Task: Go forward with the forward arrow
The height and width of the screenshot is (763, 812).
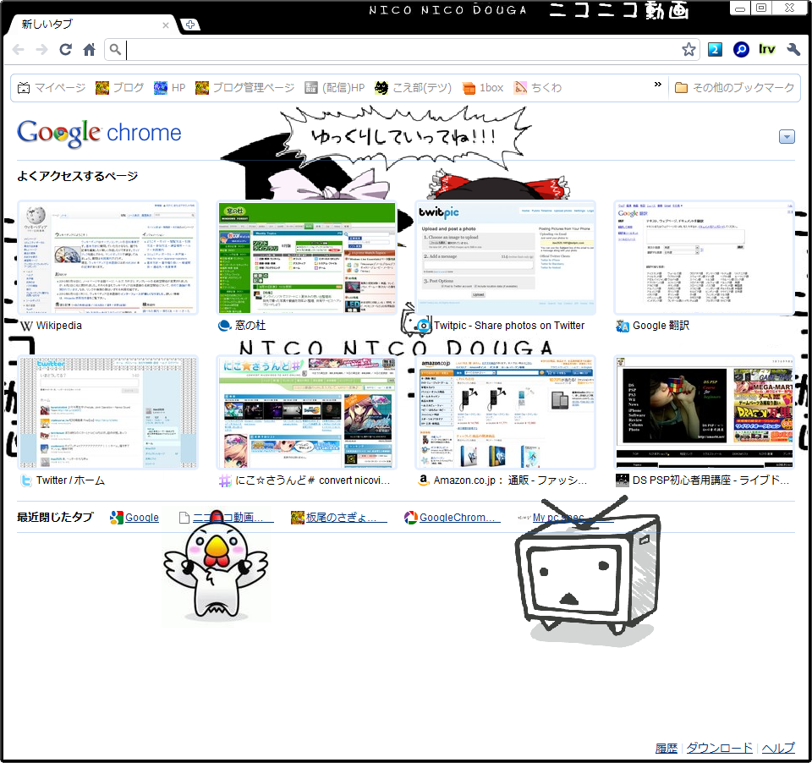Action: click(x=42, y=50)
